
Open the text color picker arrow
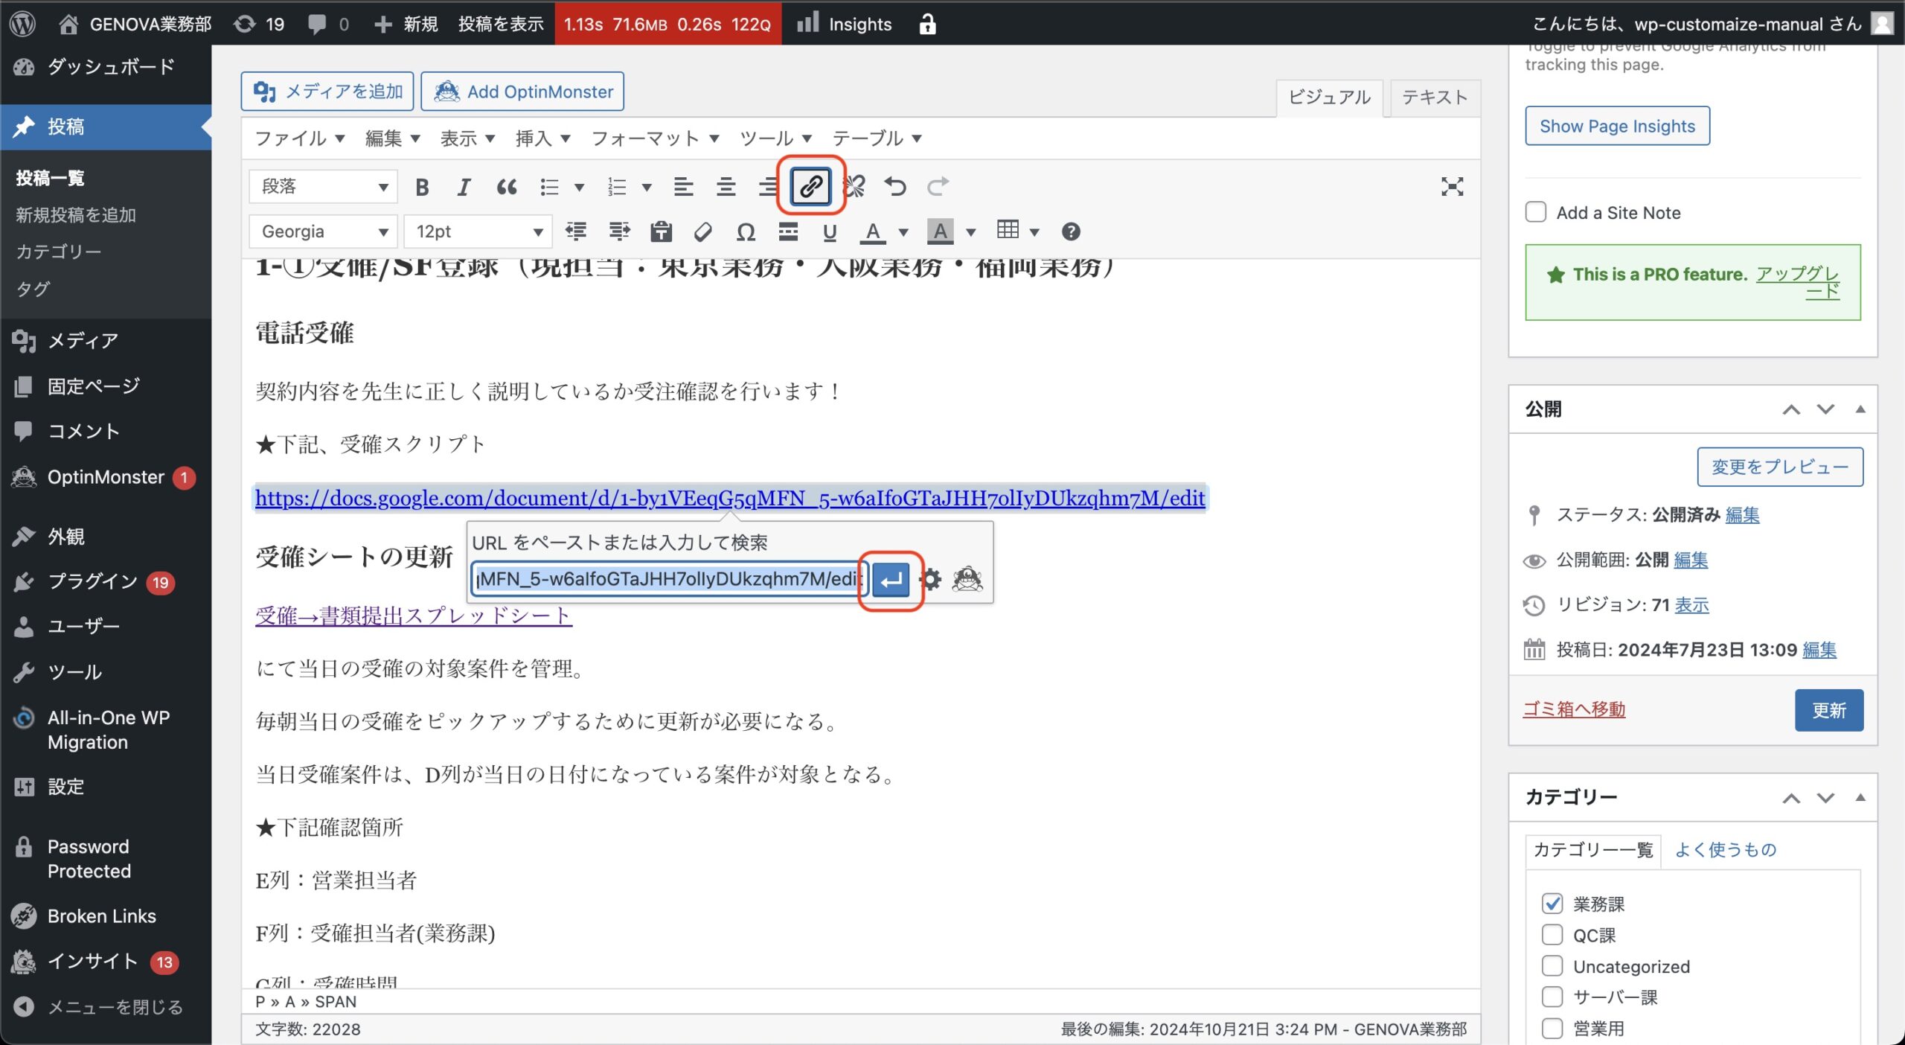(903, 232)
